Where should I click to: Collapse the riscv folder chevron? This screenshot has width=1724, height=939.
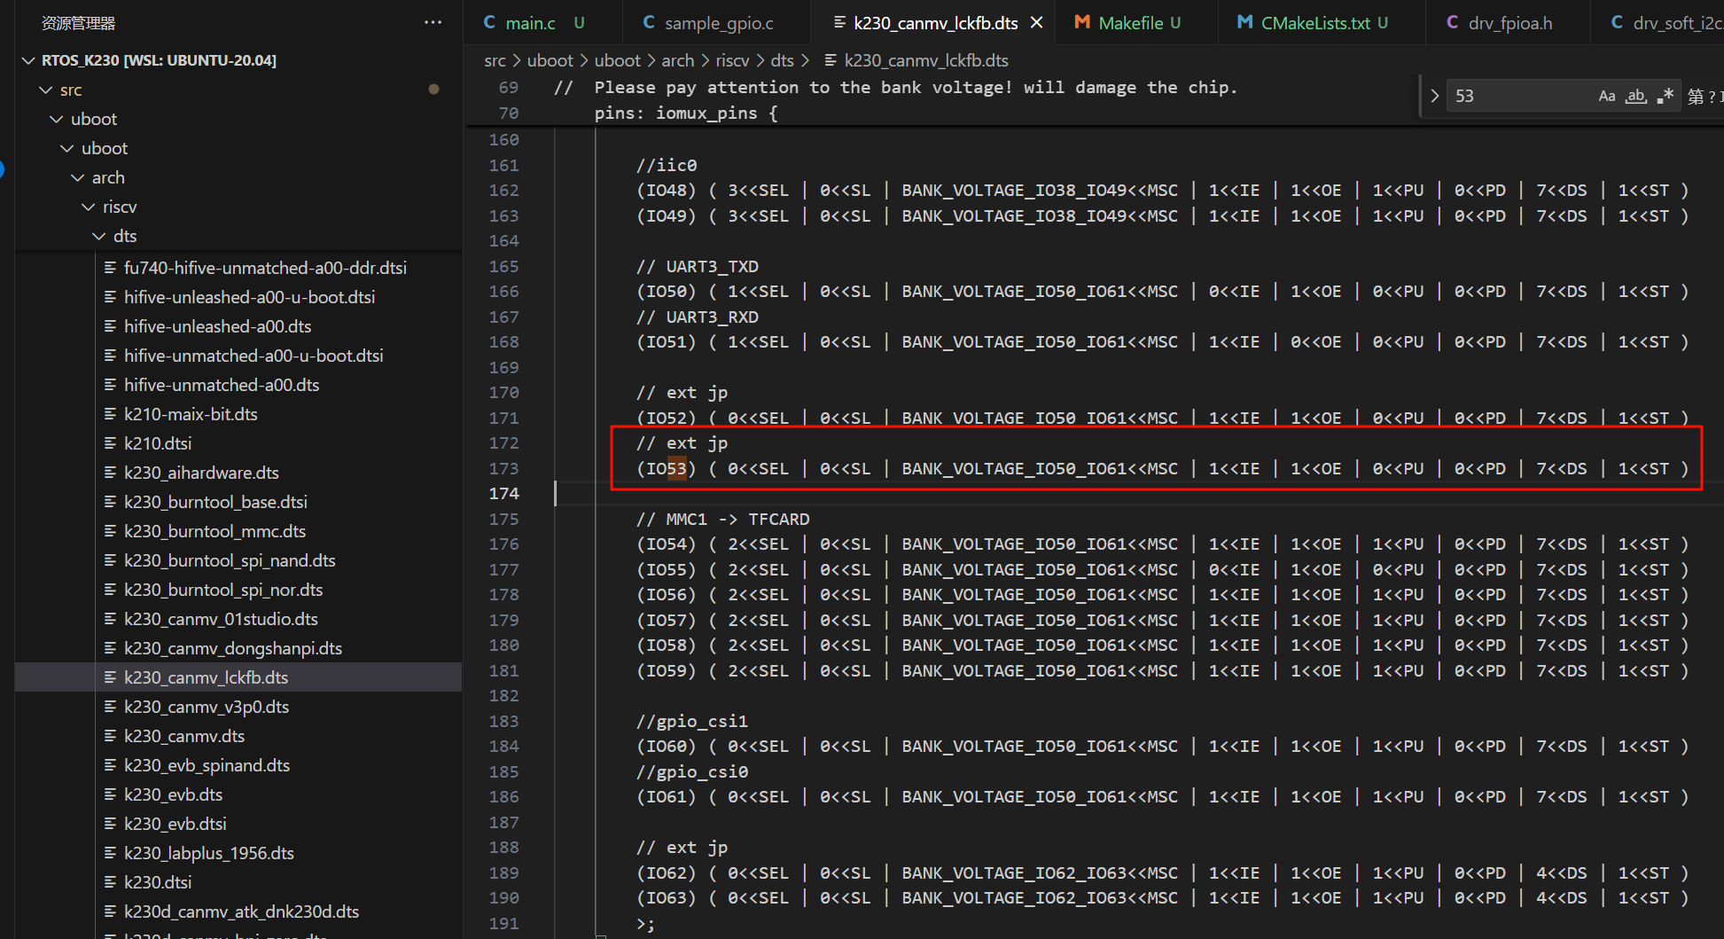pyautogui.click(x=88, y=207)
